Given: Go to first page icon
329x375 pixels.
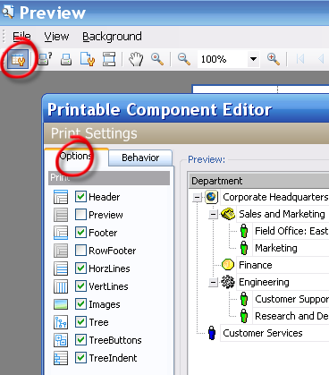Looking at the screenshot, I should click(x=300, y=59).
